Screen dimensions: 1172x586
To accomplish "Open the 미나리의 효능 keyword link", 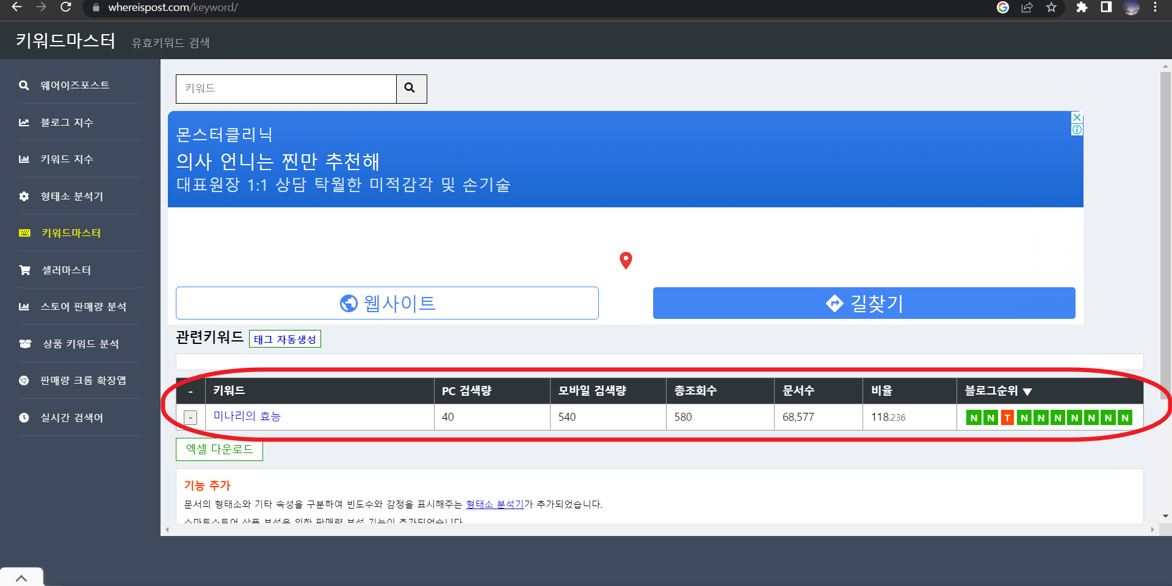I will click(247, 417).
